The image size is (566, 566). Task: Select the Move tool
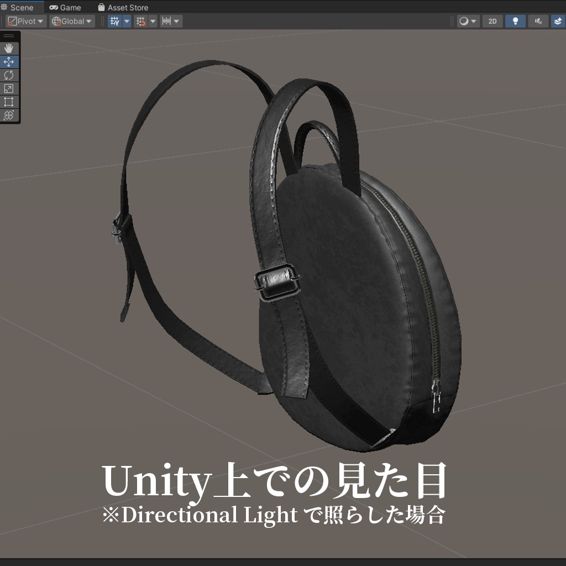click(x=9, y=62)
